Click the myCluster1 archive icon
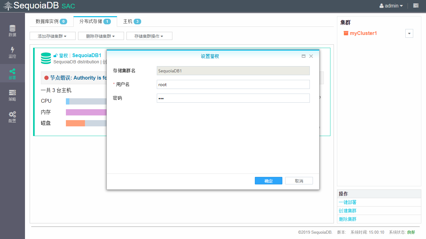426x239 pixels. (x=346, y=33)
